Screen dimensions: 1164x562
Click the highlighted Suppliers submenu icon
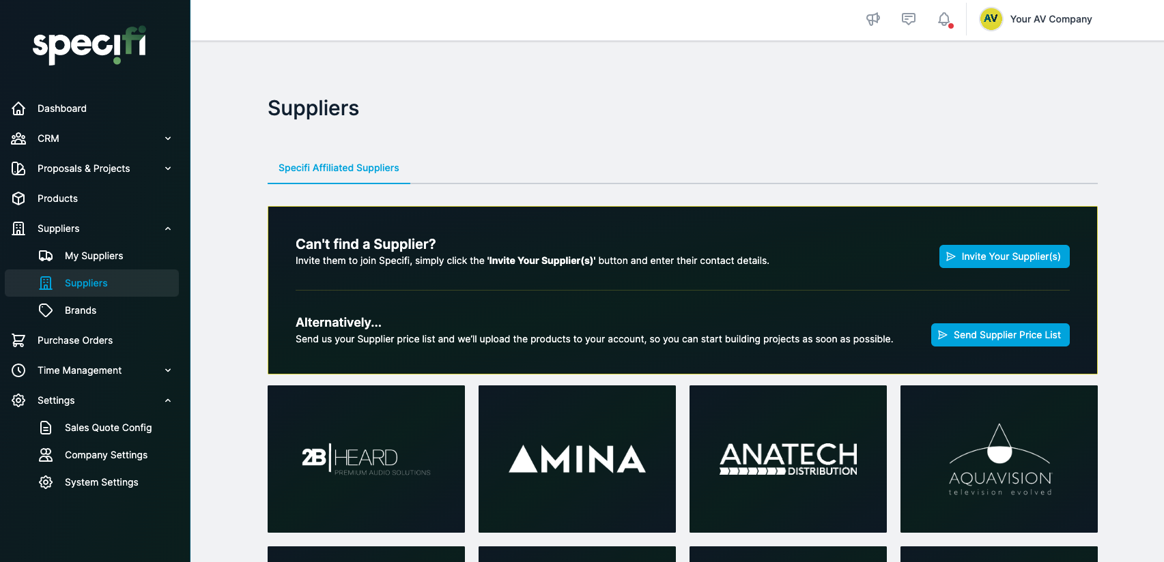click(x=46, y=283)
